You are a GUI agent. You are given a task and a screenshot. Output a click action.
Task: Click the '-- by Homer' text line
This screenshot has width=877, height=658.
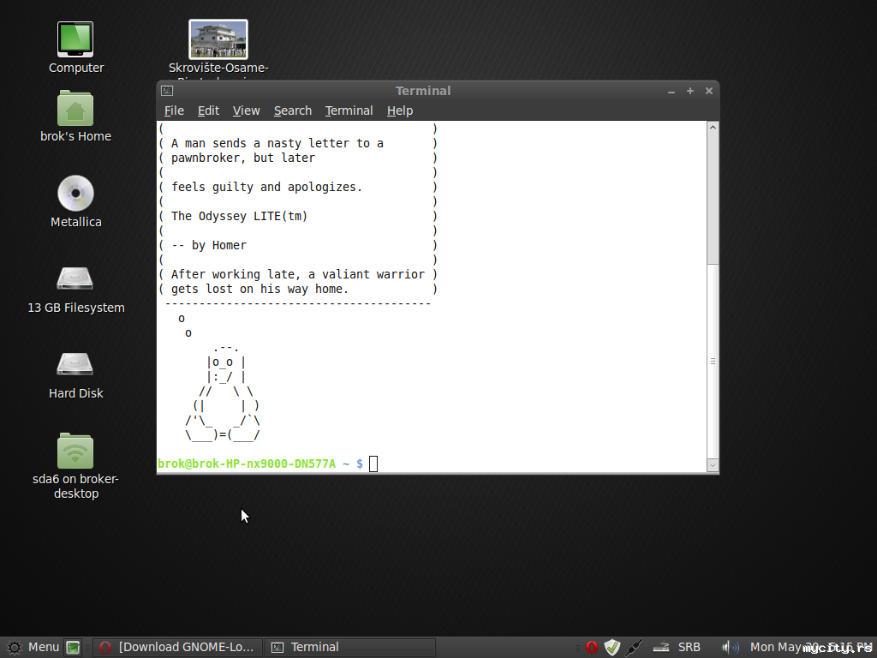[x=209, y=245]
